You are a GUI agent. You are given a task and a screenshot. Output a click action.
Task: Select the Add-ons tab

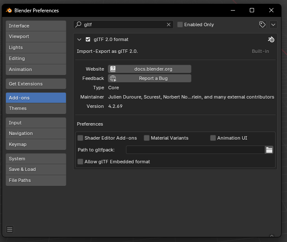(x=36, y=98)
